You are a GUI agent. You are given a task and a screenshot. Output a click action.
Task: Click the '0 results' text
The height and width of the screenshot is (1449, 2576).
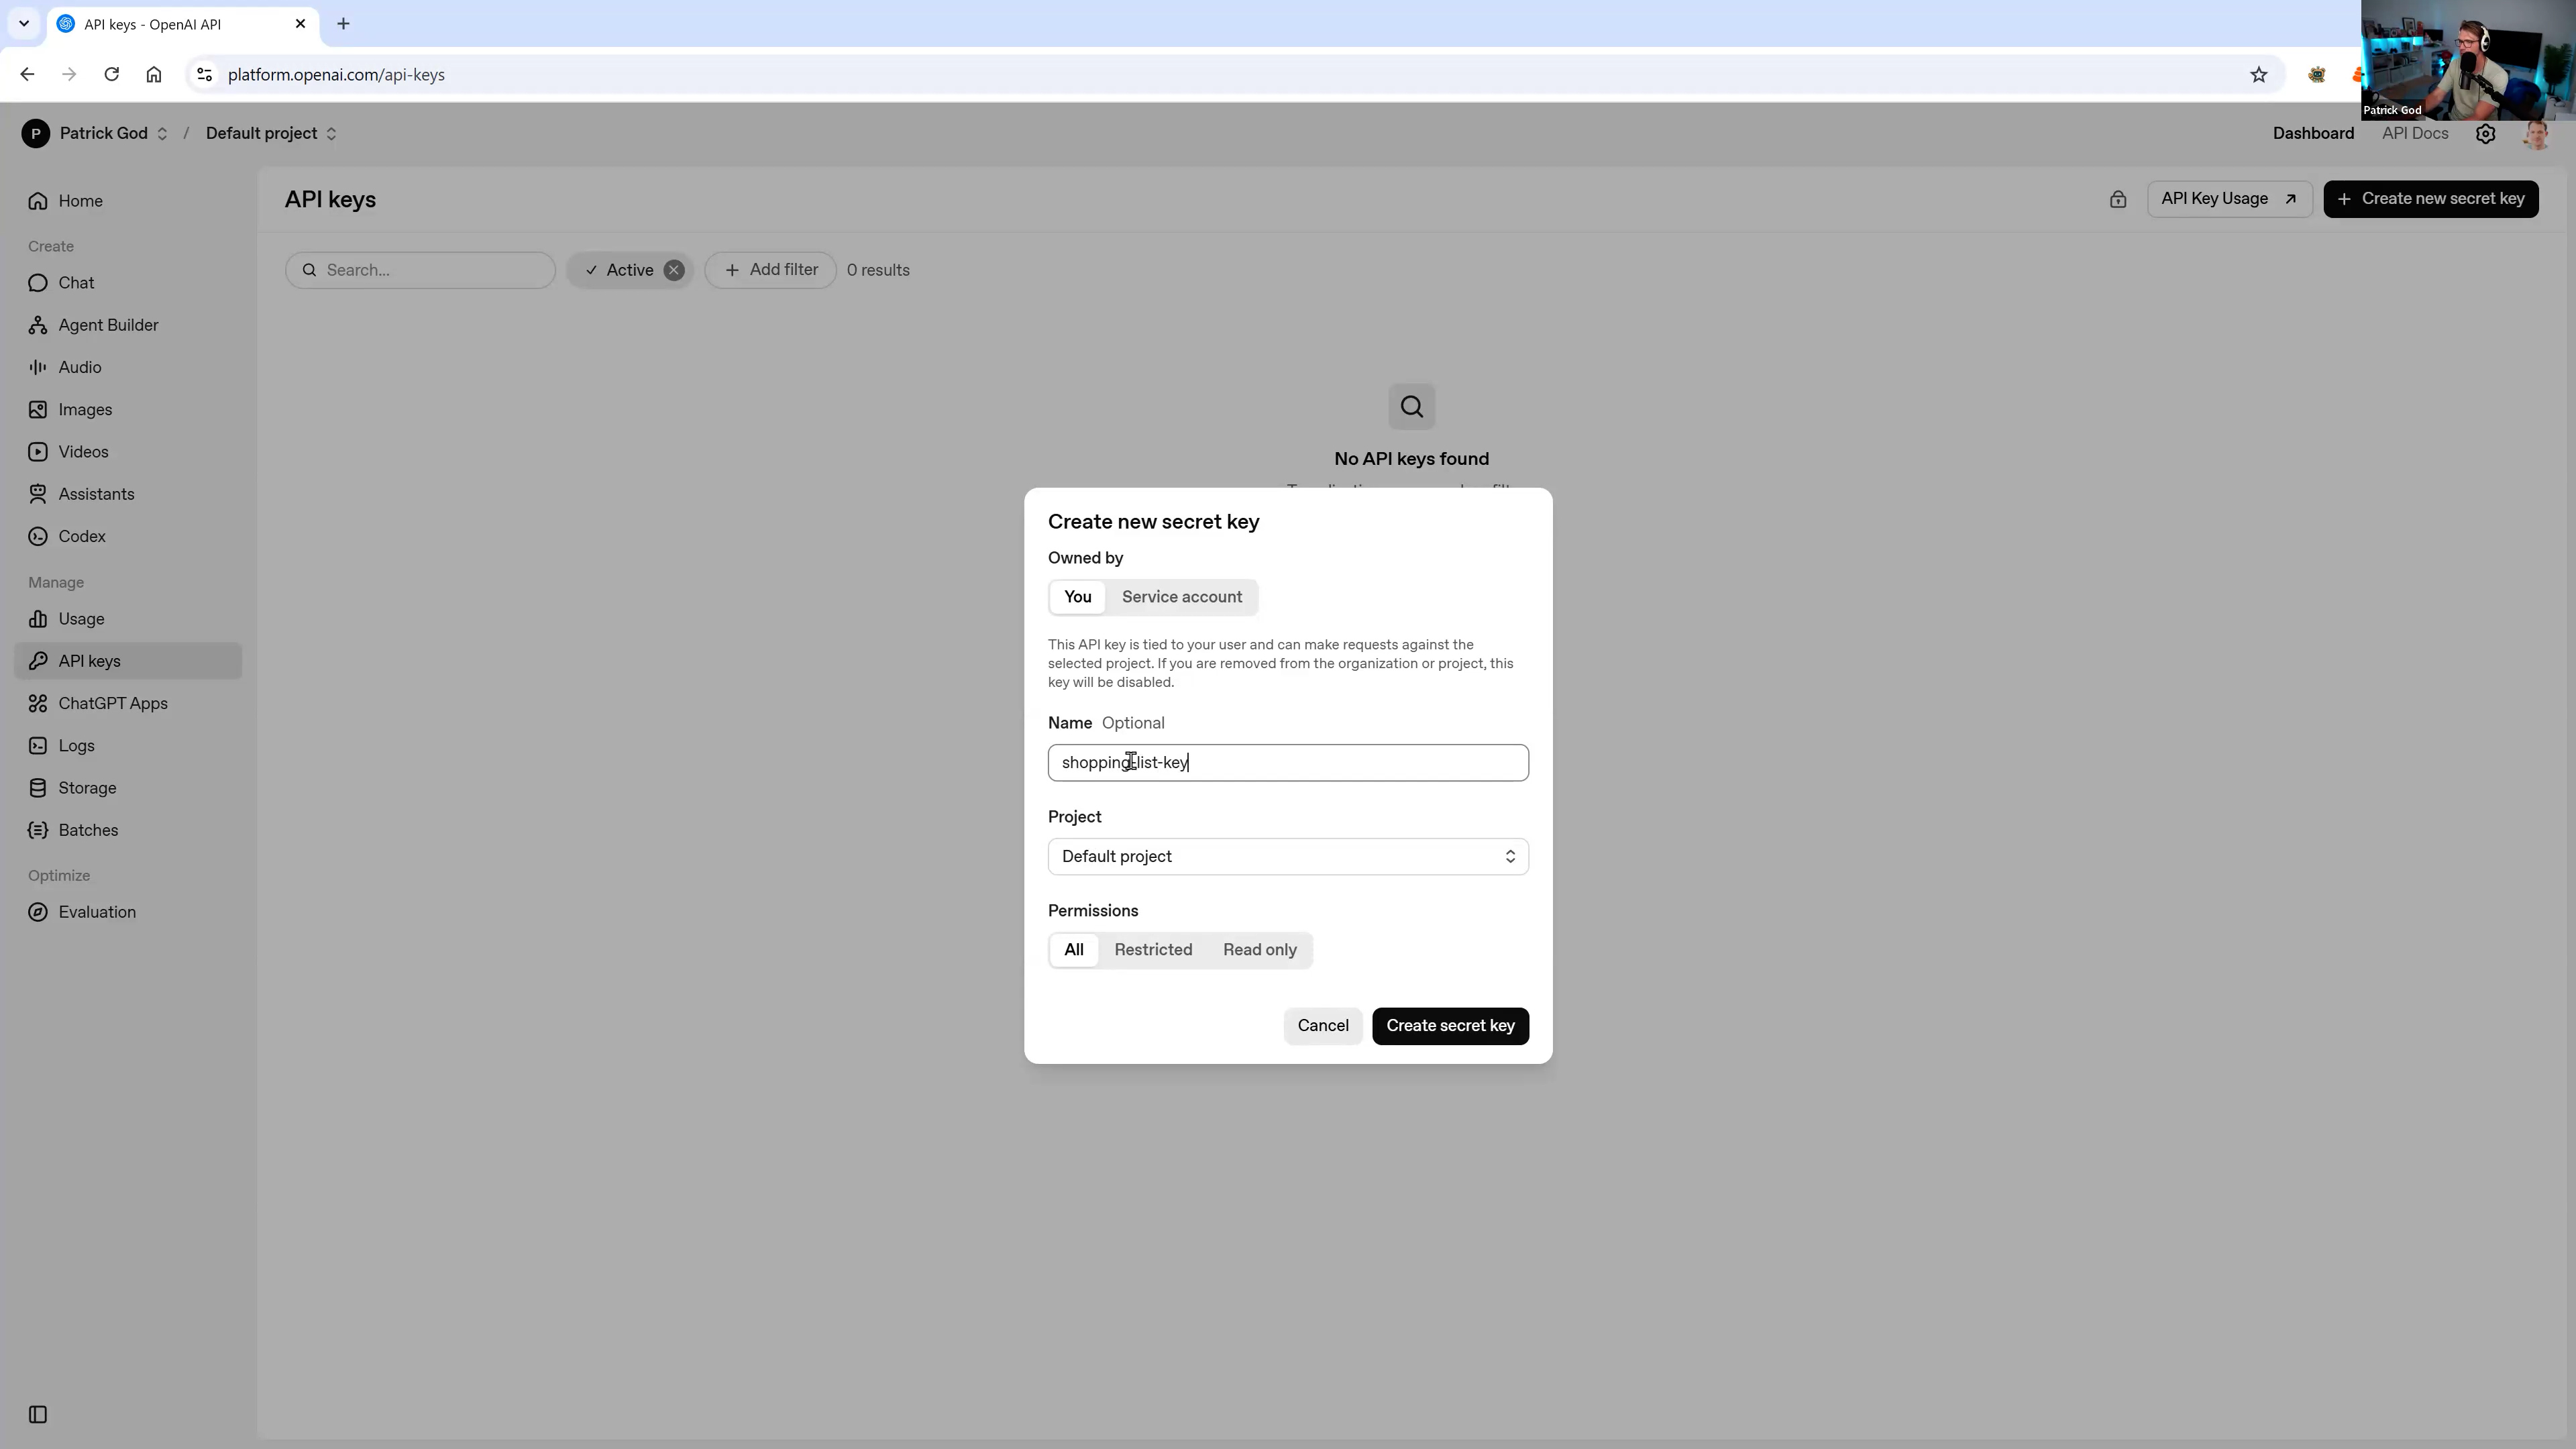(878, 270)
